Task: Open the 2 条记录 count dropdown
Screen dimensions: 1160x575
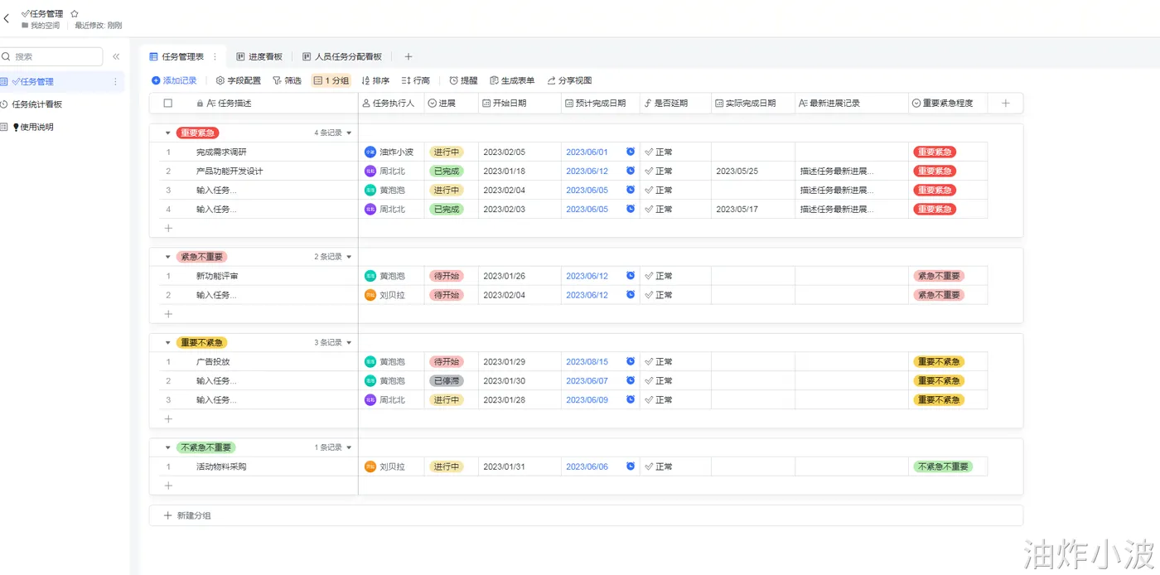Action: click(x=333, y=257)
